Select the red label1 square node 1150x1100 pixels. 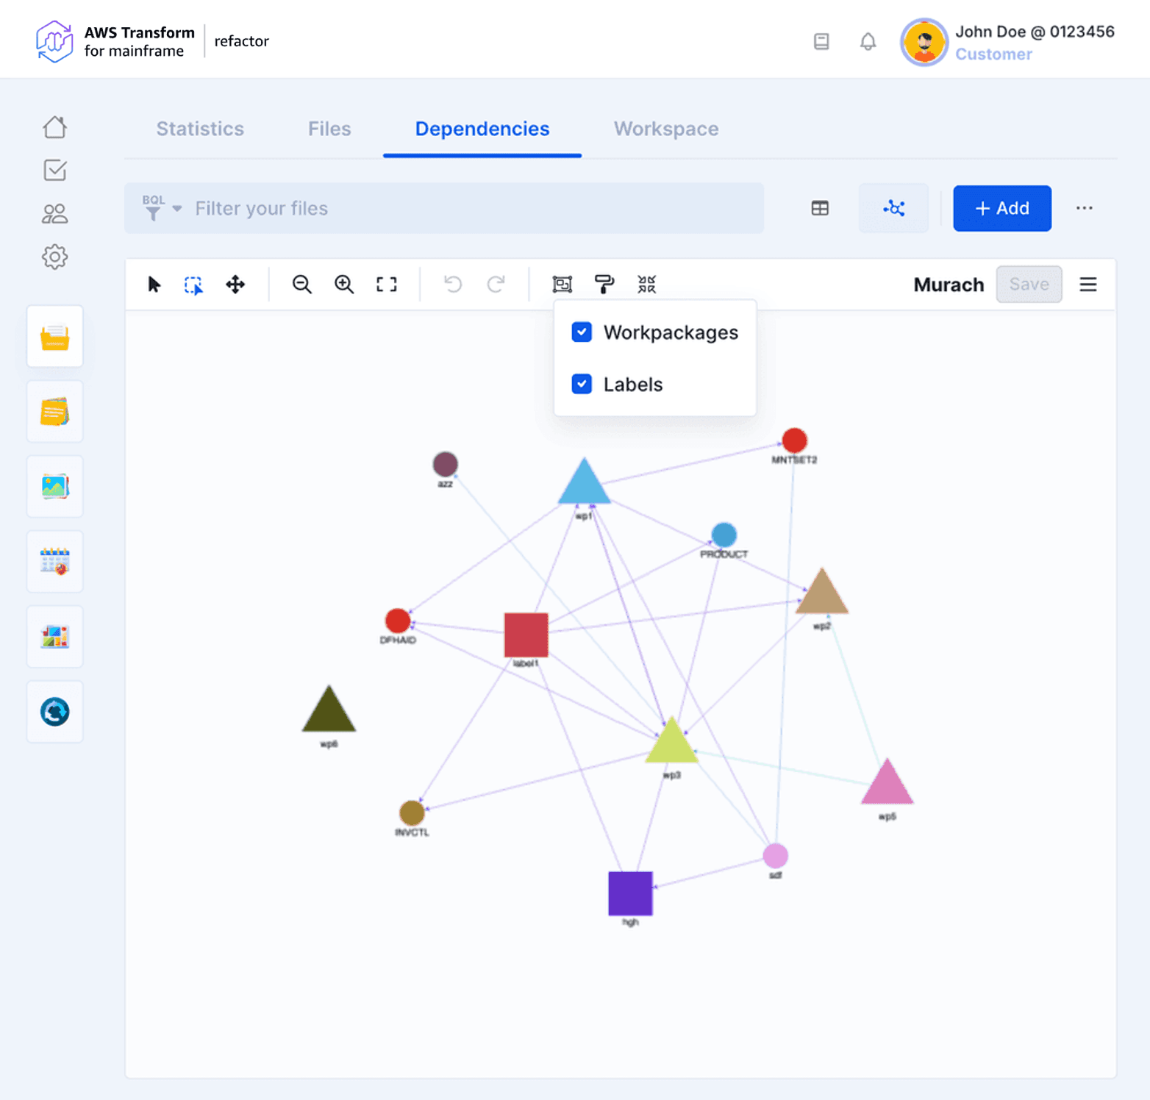coord(526,635)
